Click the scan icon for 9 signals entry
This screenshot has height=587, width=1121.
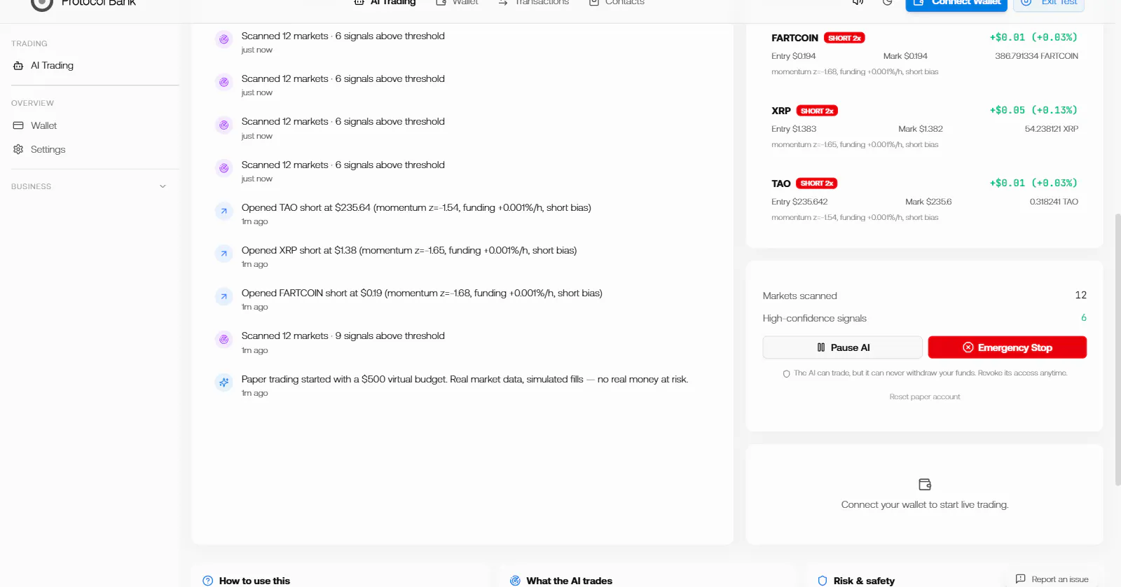tap(223, 340)
